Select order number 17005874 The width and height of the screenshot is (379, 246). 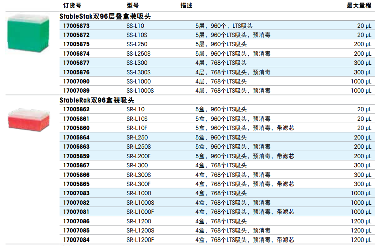pyautogui.click(x=76, y=54)
